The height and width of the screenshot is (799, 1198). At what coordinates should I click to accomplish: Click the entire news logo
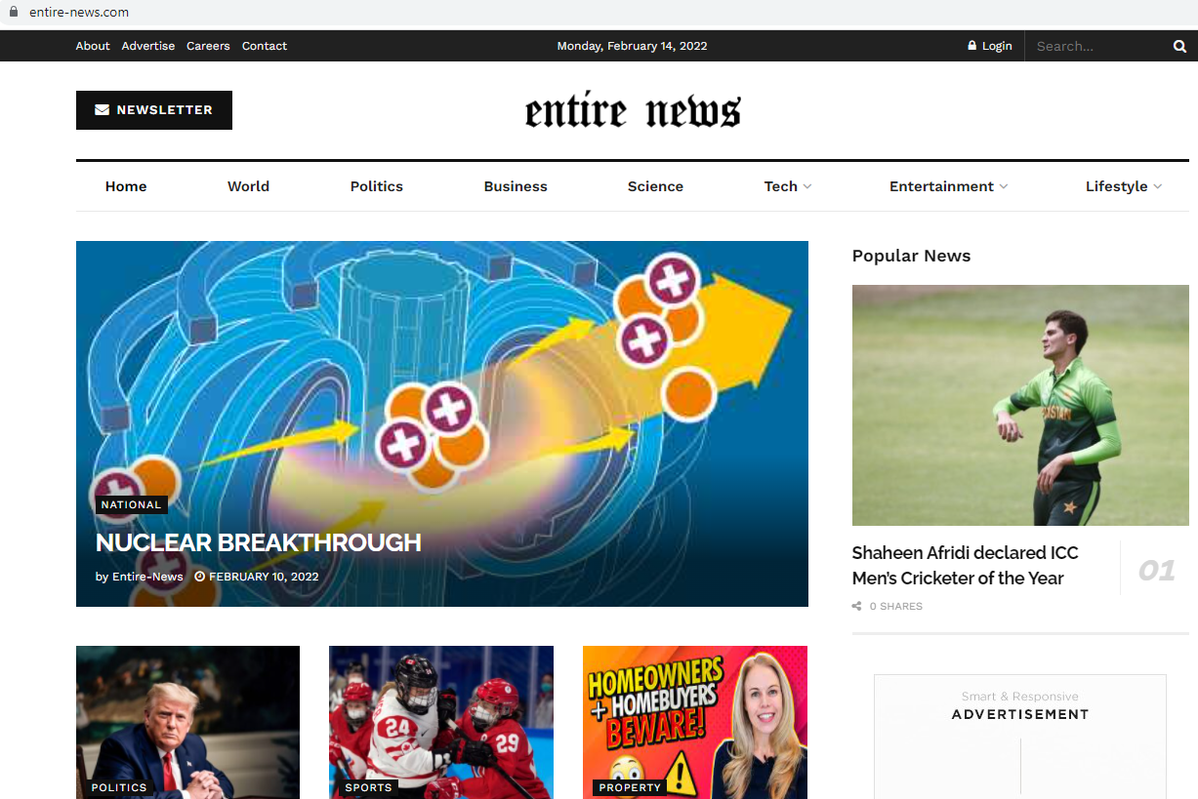tap(633, 111)
